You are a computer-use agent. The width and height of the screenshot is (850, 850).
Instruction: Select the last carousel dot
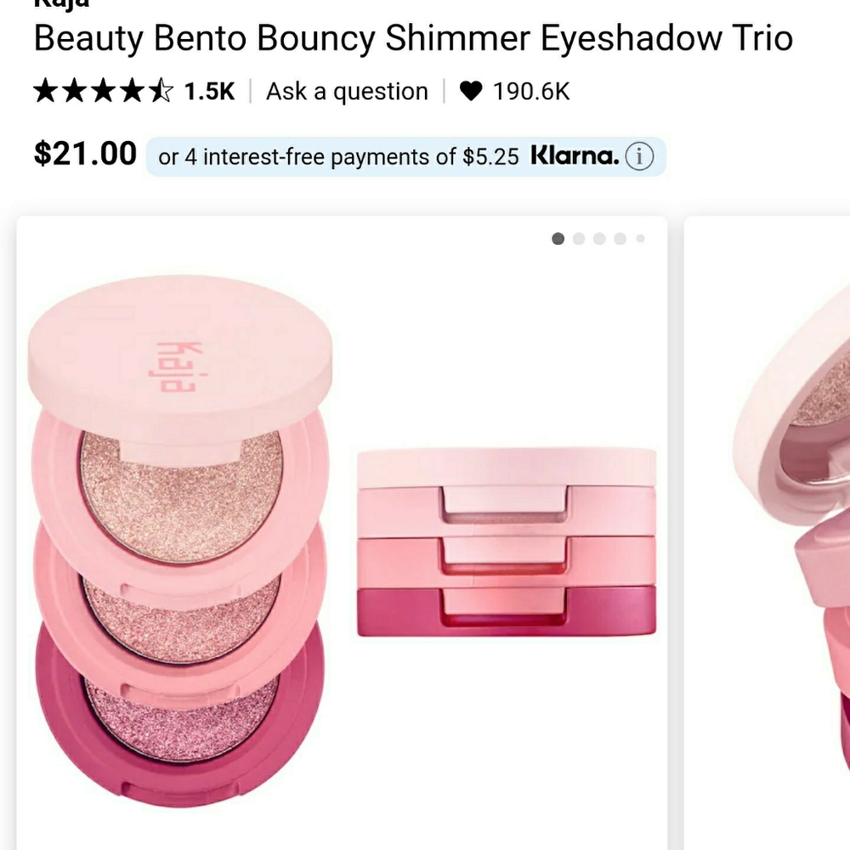tap(640, 239)
